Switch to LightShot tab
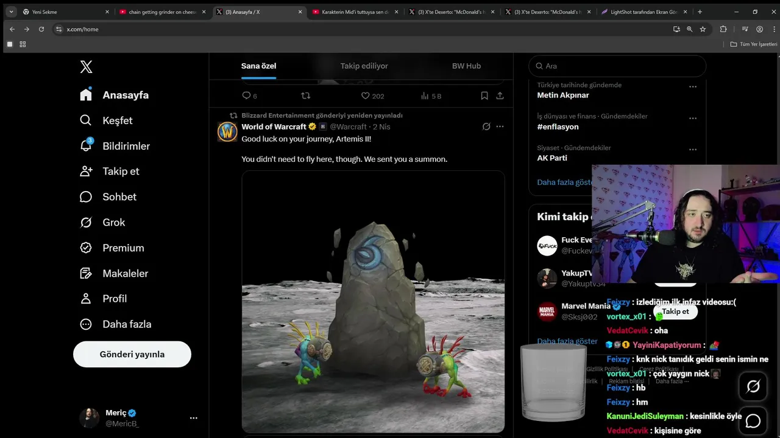Screen dimensions: 780x438 pyautogui.click(x=643, y=12)
